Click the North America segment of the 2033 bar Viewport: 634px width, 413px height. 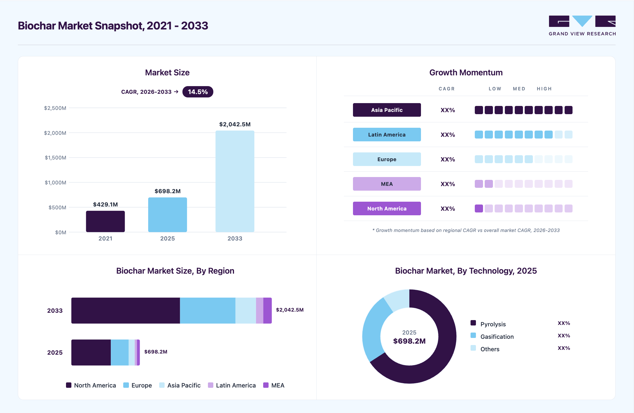125,310
